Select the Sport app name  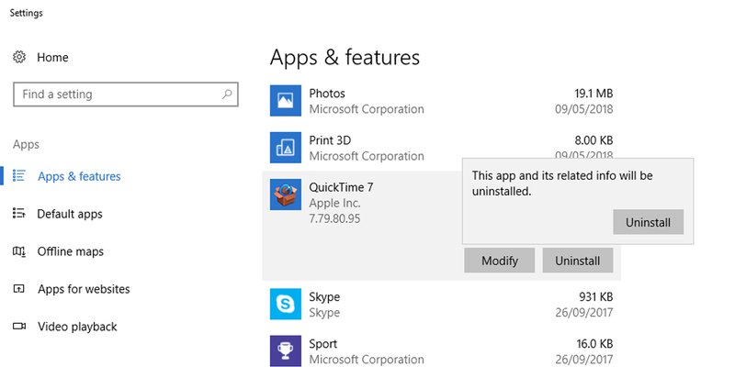tap(323, 344)
